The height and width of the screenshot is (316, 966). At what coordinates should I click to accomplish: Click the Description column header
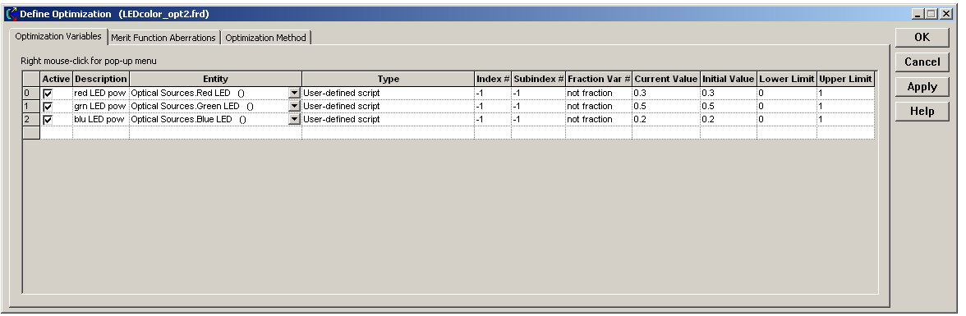pos(101,79)
